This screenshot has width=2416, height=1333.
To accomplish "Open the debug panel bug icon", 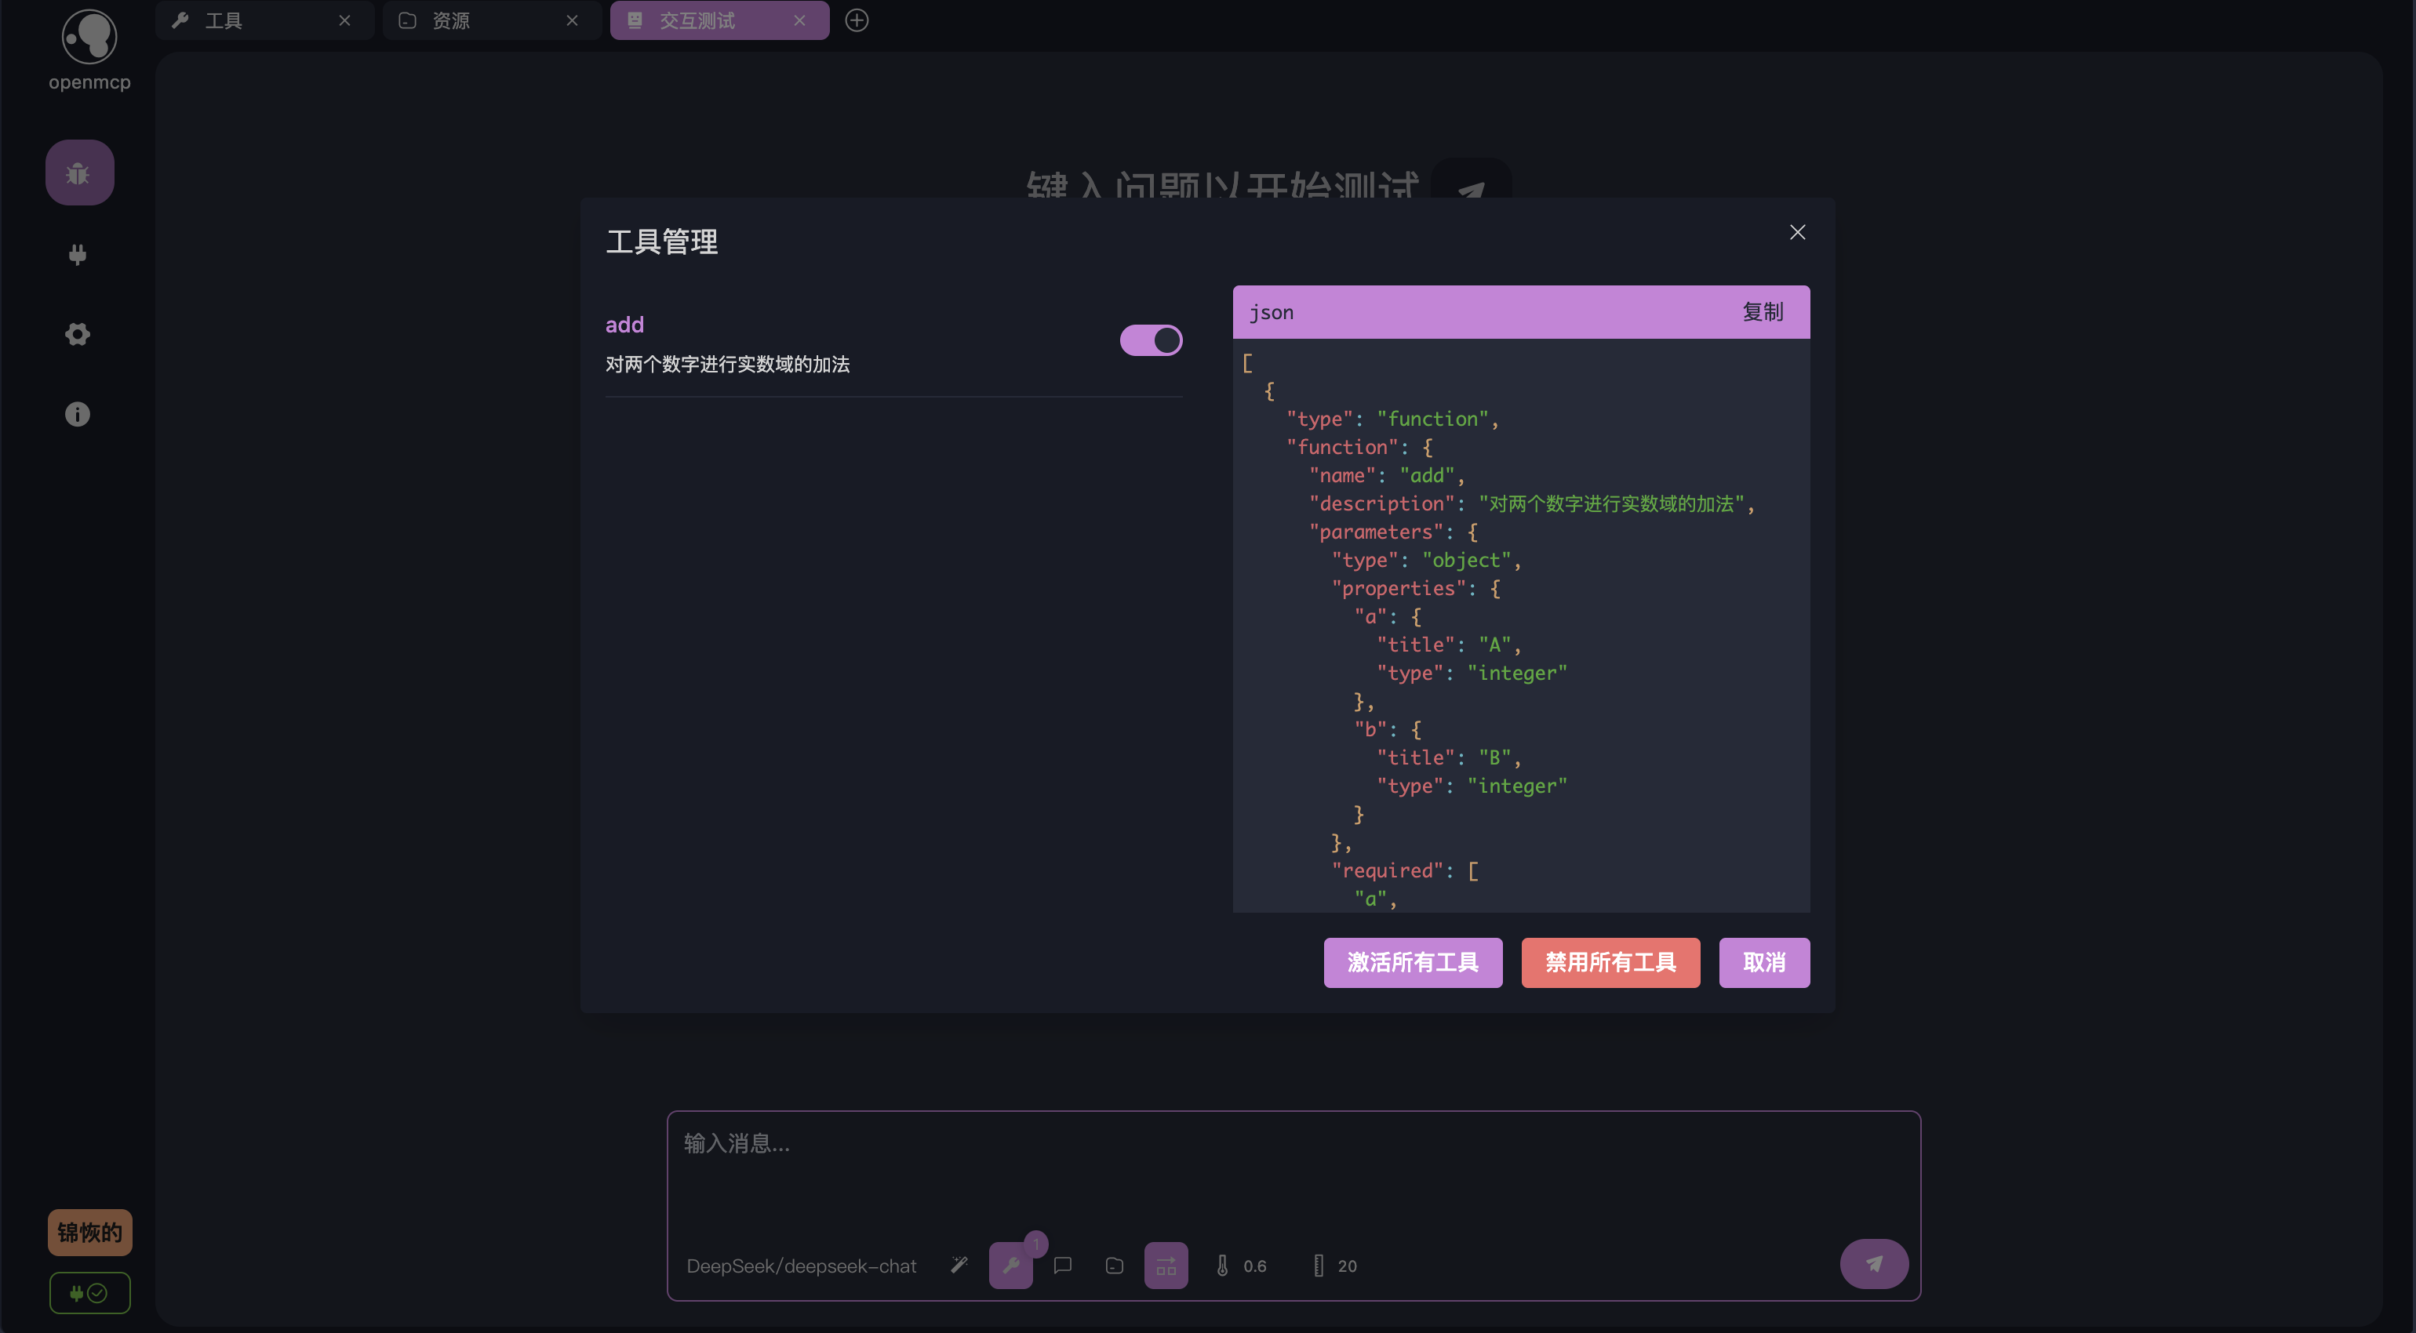I will click(78, 173).
